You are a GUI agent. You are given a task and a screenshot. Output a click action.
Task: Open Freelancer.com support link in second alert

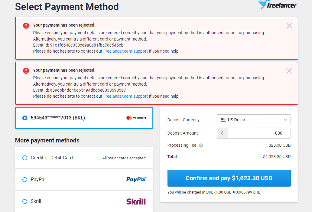(x=125, y=96)
